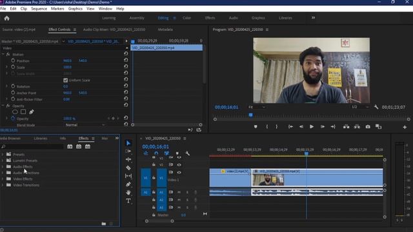Toggle sync lock on track A3

pos(171,208)
